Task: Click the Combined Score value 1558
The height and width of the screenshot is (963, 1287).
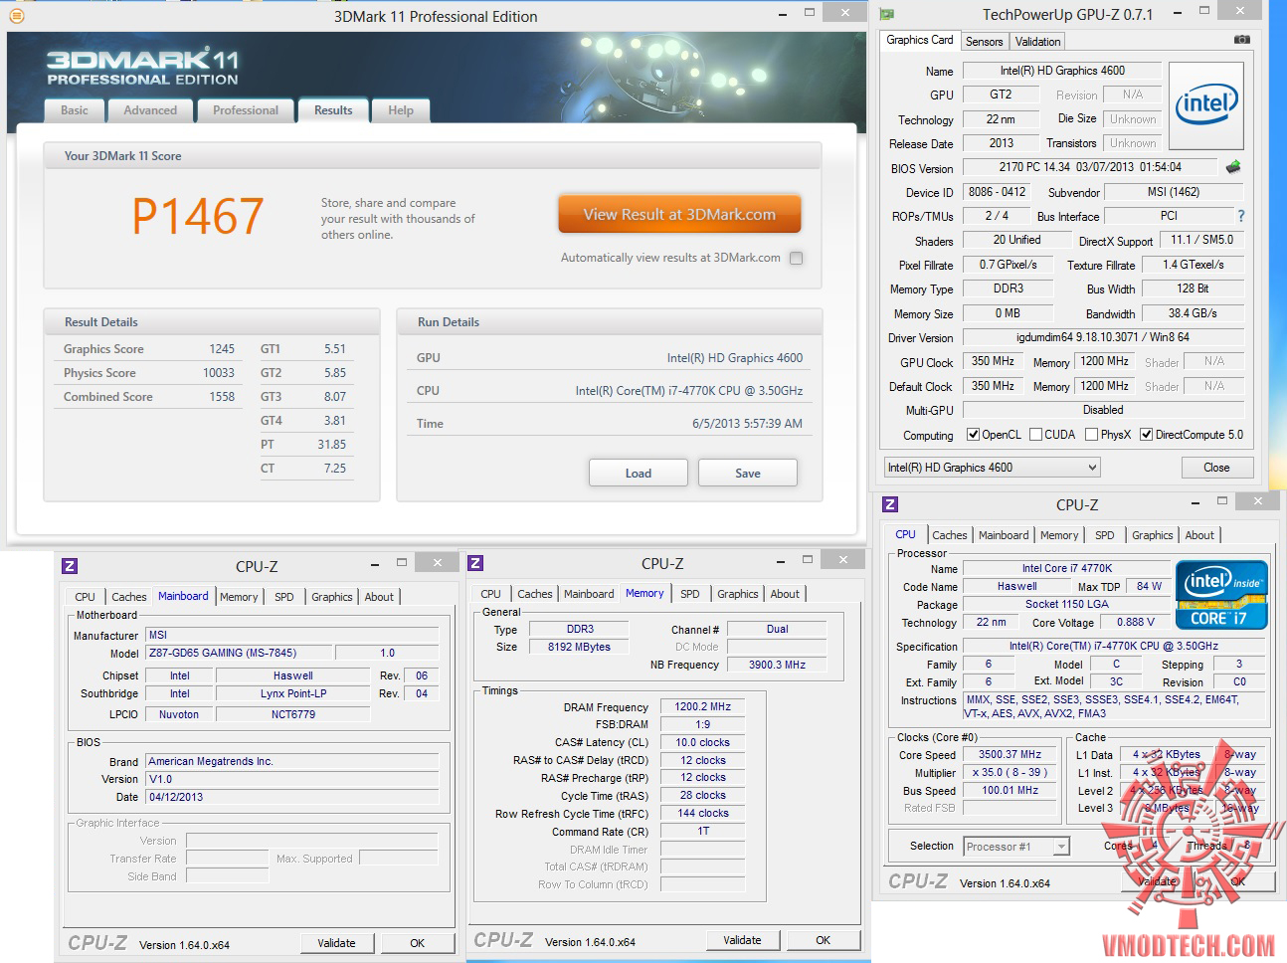Action: [222, 397]
